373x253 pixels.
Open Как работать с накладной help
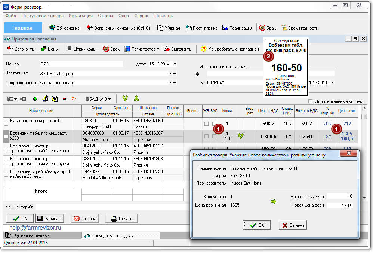[x=229, y=49]
